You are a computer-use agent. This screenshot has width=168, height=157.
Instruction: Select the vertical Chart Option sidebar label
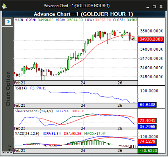click(x=8, y=89)
